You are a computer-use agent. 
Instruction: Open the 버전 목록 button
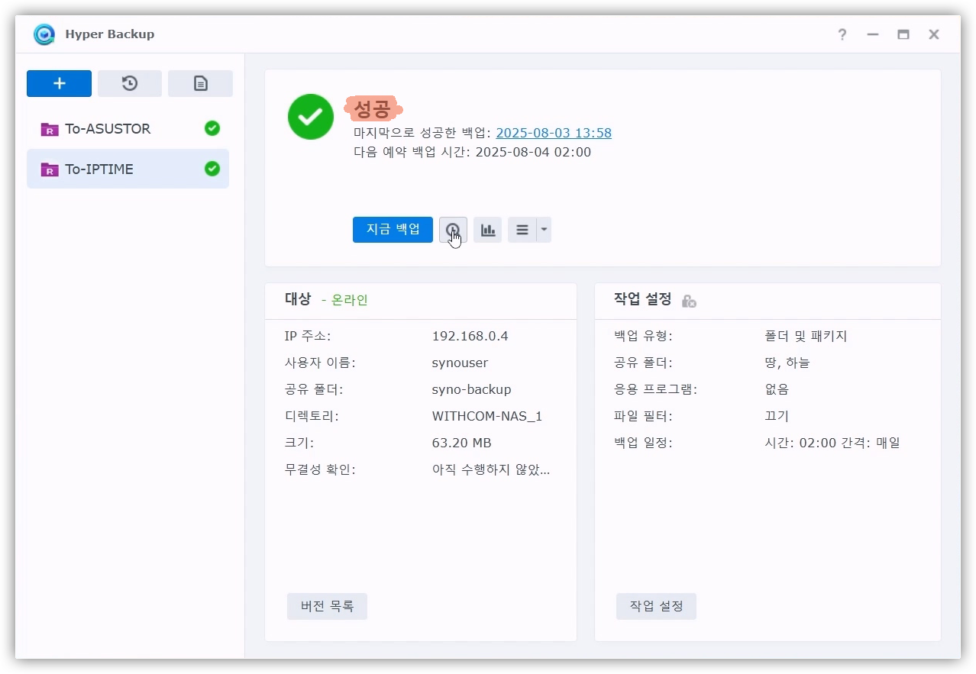[327, 607]
